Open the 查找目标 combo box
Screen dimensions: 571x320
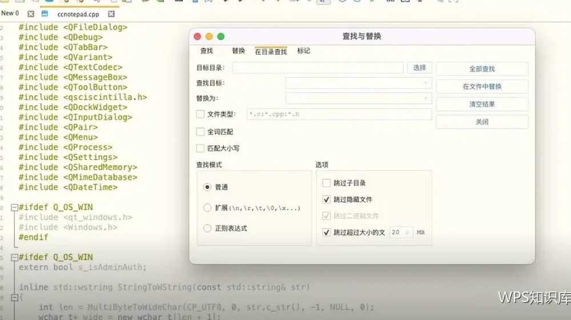point(359,83)
